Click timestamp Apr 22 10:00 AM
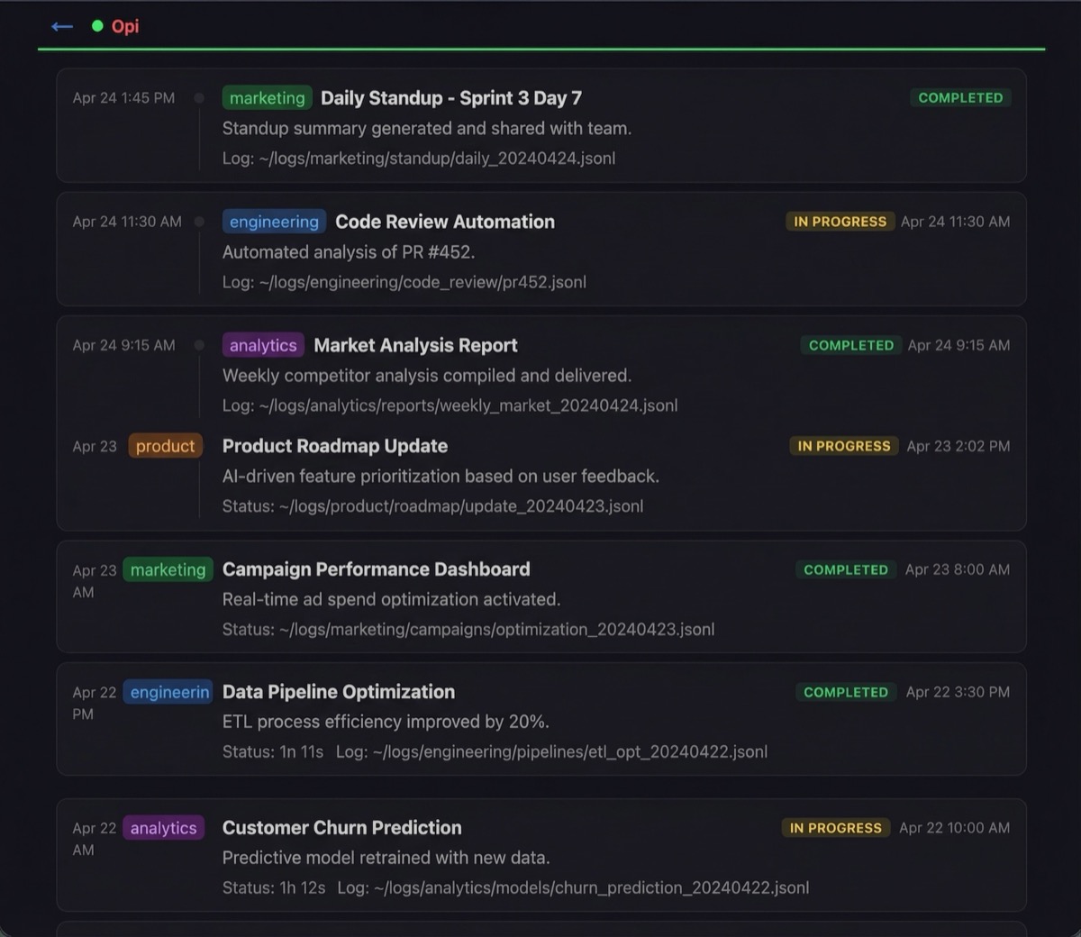 point(955,828)
